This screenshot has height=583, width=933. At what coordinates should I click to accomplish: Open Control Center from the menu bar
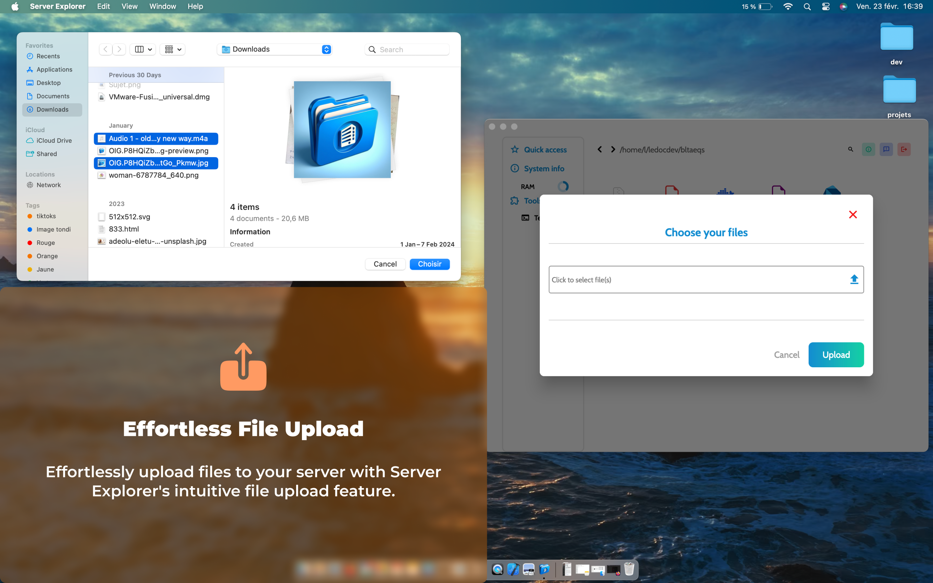[x=825, y=6]
